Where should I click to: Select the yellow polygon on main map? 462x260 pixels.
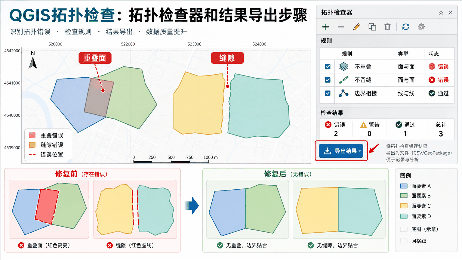(199, 104)
